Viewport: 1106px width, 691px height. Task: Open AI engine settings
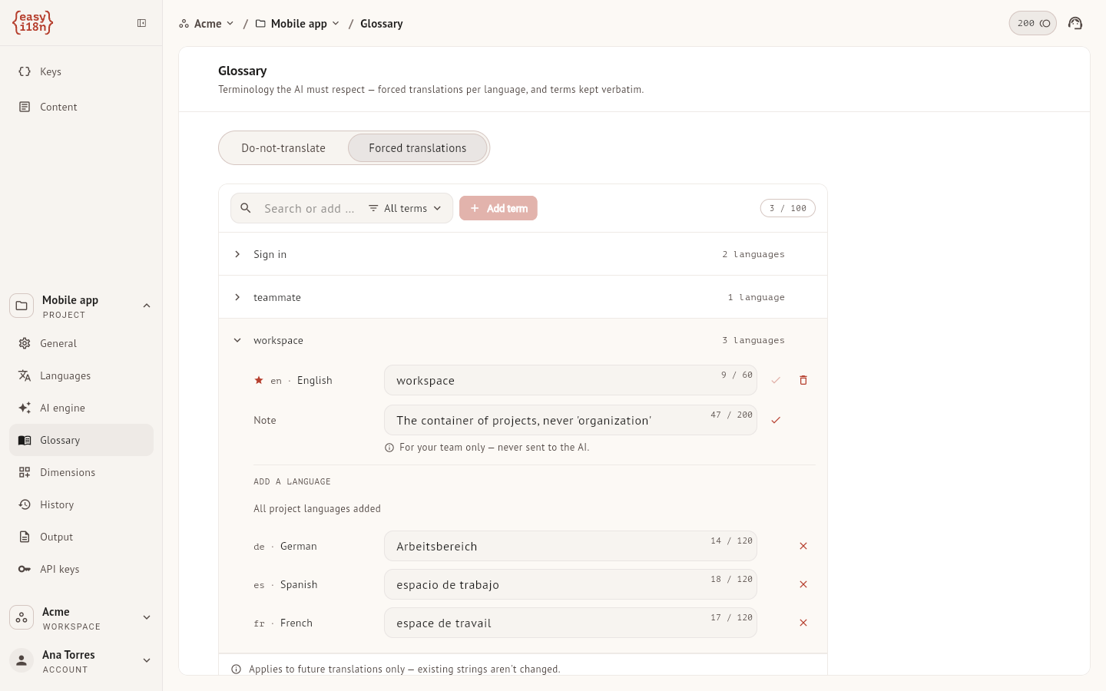pos(81,408)
